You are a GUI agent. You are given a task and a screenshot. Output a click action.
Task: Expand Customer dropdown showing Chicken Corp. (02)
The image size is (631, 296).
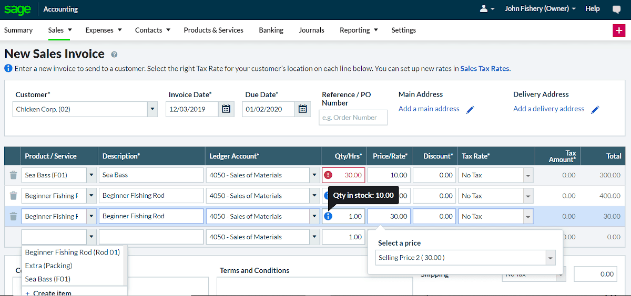152,109
